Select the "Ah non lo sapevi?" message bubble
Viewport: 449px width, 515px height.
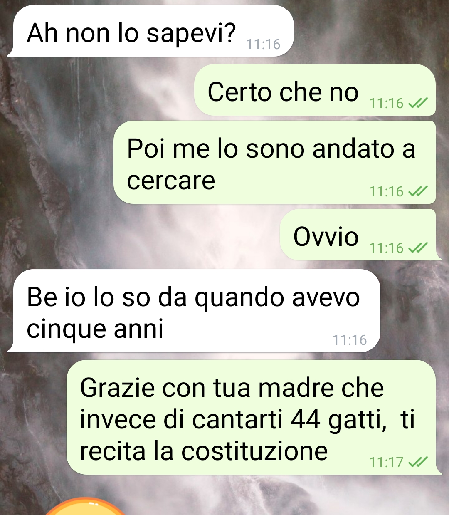click(x=150, y=31)
